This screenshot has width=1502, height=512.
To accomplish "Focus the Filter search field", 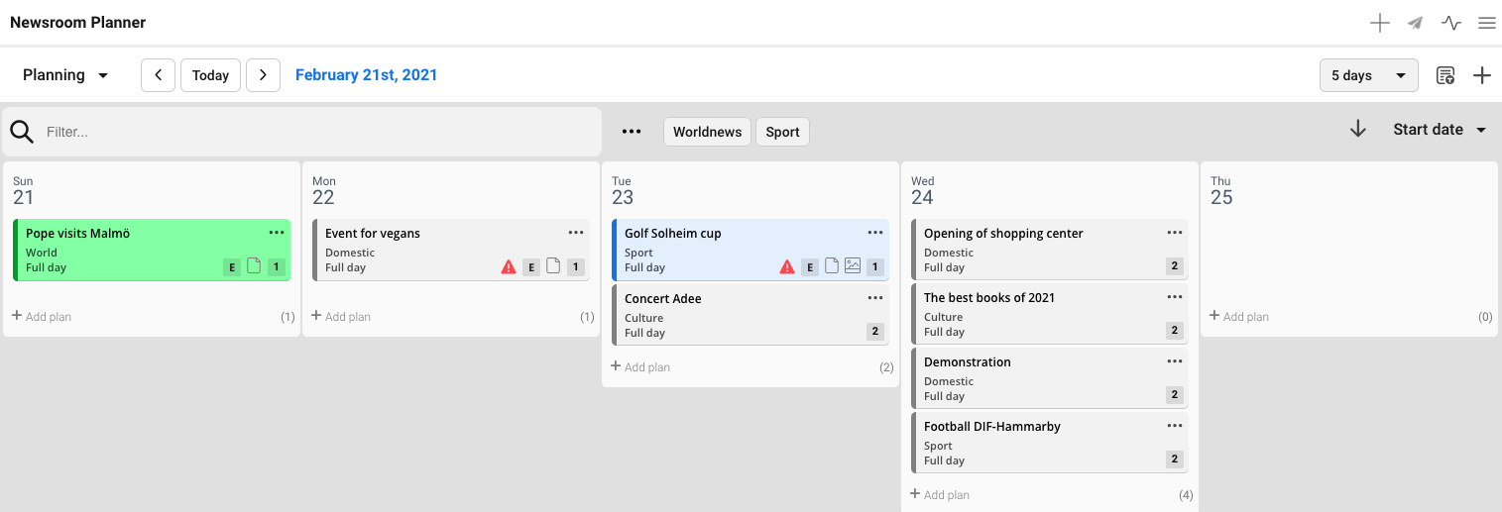I will (317, 132).
